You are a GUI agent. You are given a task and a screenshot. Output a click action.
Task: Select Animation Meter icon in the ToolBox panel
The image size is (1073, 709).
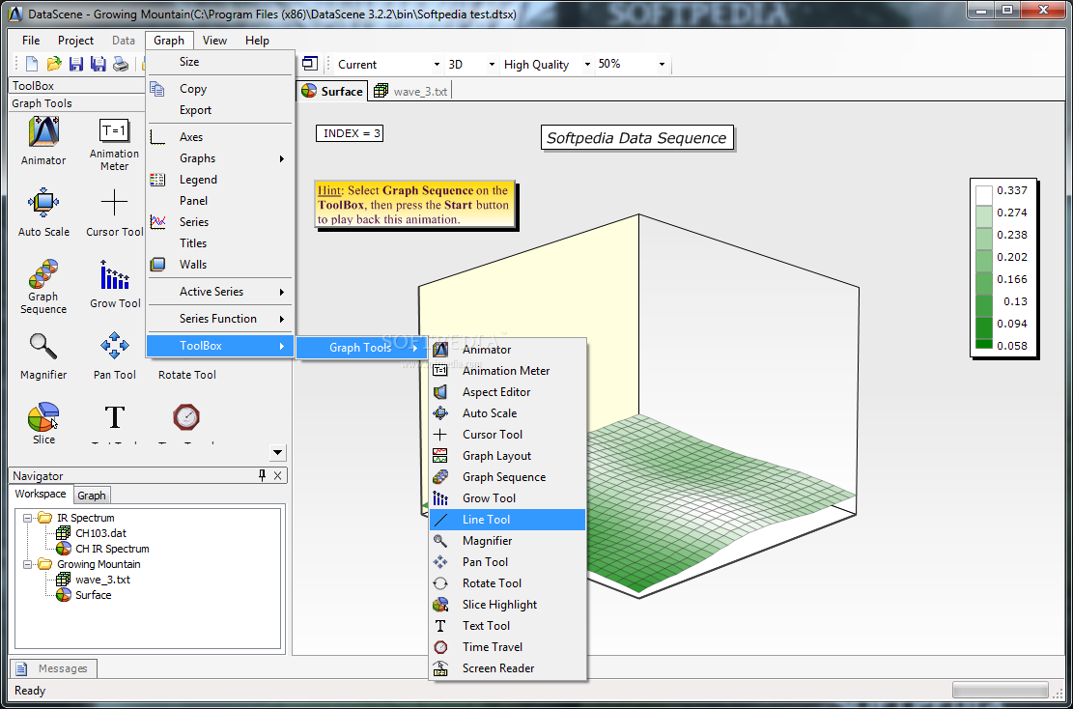(114, 130)
